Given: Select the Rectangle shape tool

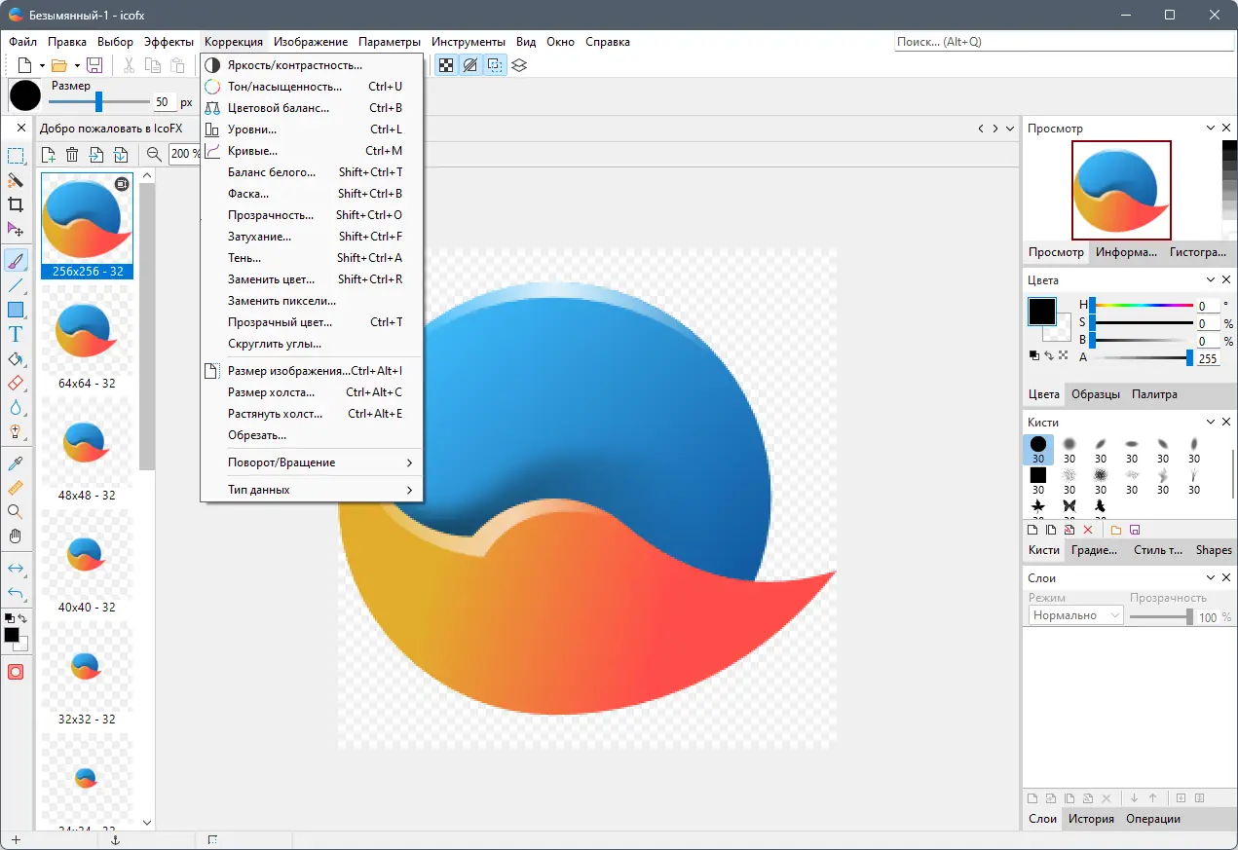Looking at the screenshot, I should [x=16, y=311].
